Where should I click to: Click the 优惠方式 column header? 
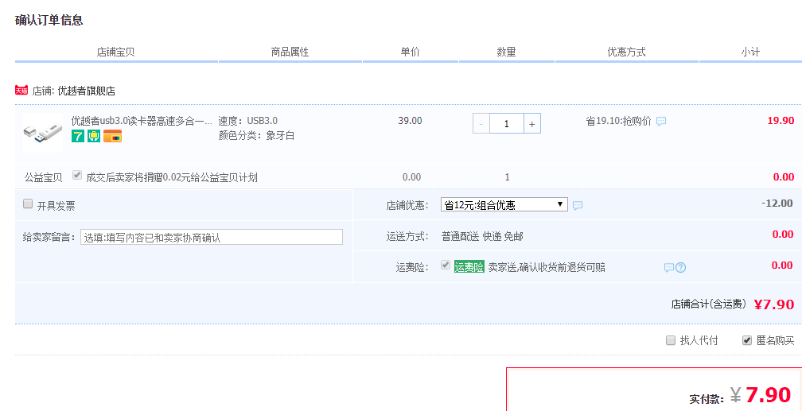tap(627, 52)
